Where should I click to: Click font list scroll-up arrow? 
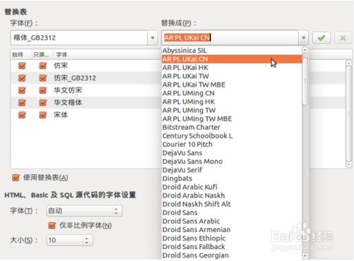(x=305, y=50)
